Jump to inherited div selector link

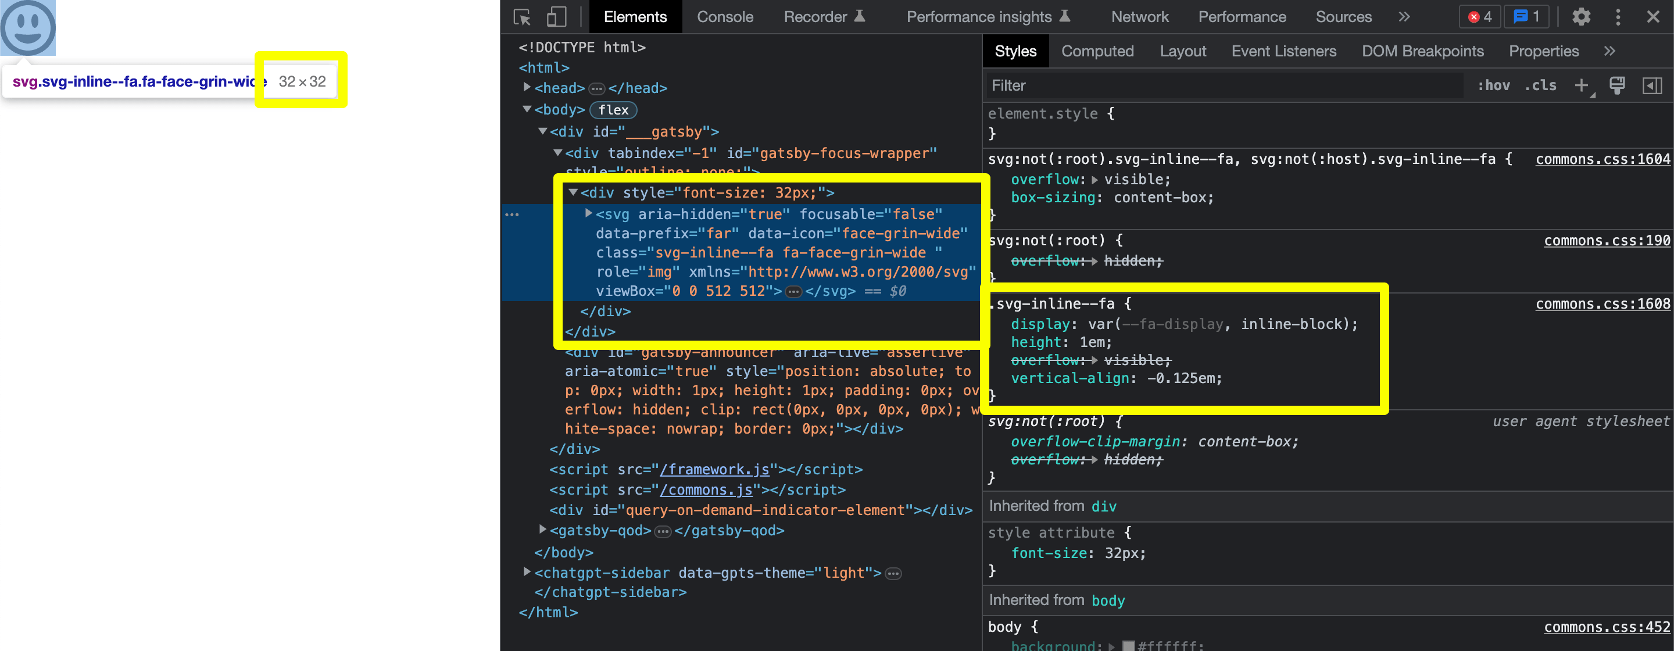[1103, 506]
